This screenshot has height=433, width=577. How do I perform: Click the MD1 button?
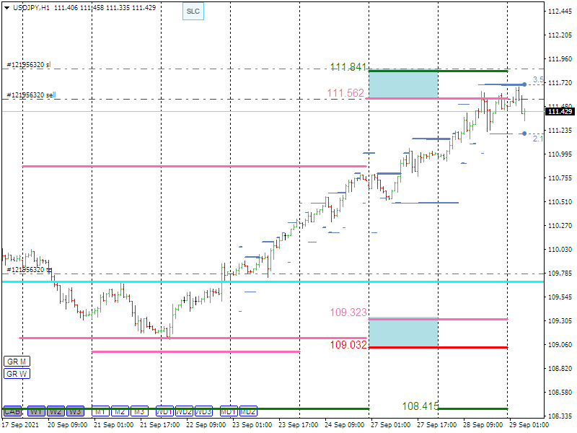point(229,411)
